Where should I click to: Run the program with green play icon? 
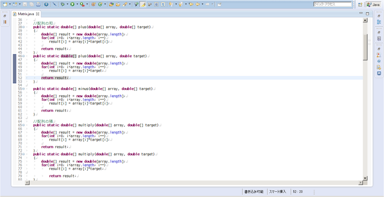point(72,4)
